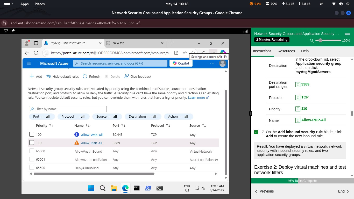
Task: Click the "Filter by name" input field
Action: [x=68, y=109]
